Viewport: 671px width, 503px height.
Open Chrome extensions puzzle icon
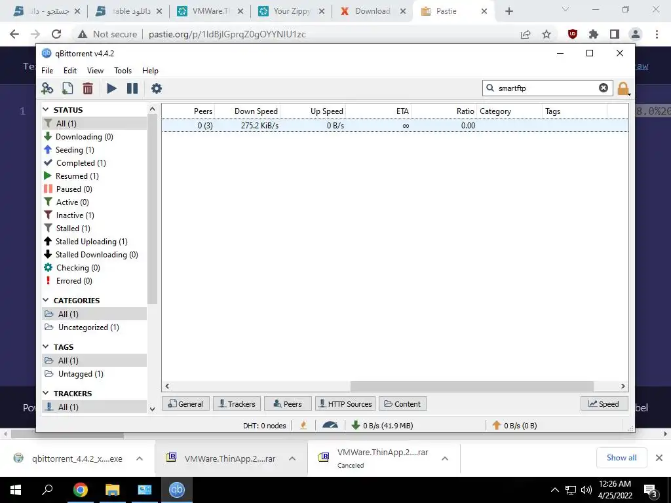[x=594, y=34]
